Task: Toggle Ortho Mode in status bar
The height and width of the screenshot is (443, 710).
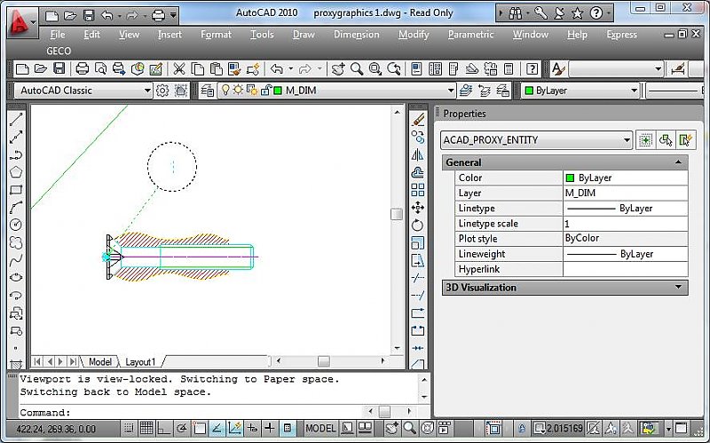Action: coord(163,428)
